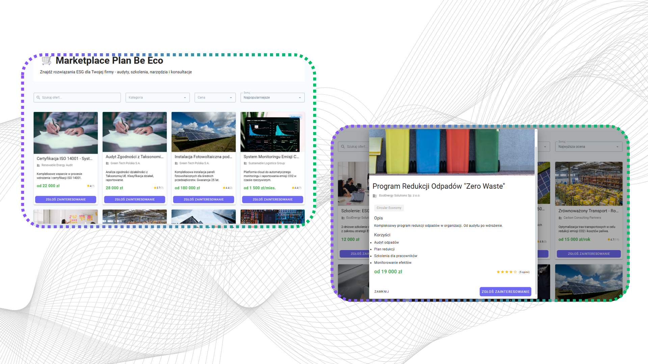Click the star icon beside 4.7 on Zrównoważony Transport

pos(608,239)
